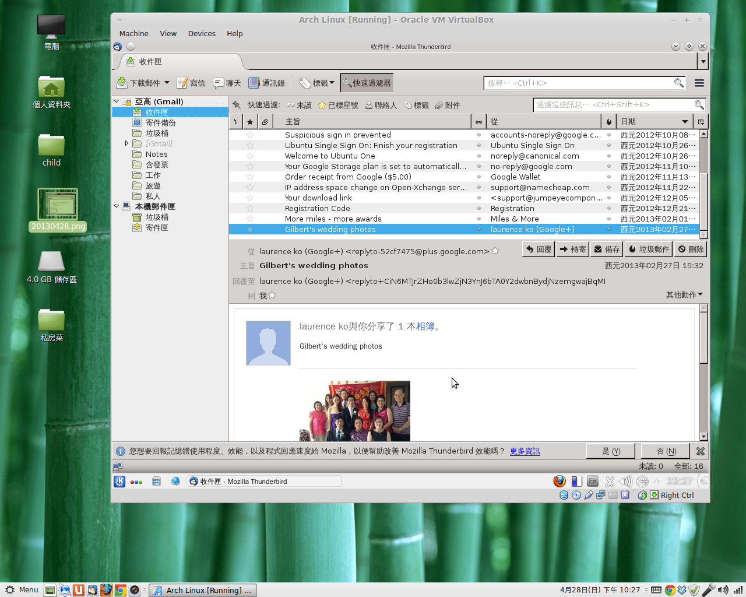Accept telemetry with 是 (Y) button
This screenshot has width=746, height=597.
click(x=611, y=451)
